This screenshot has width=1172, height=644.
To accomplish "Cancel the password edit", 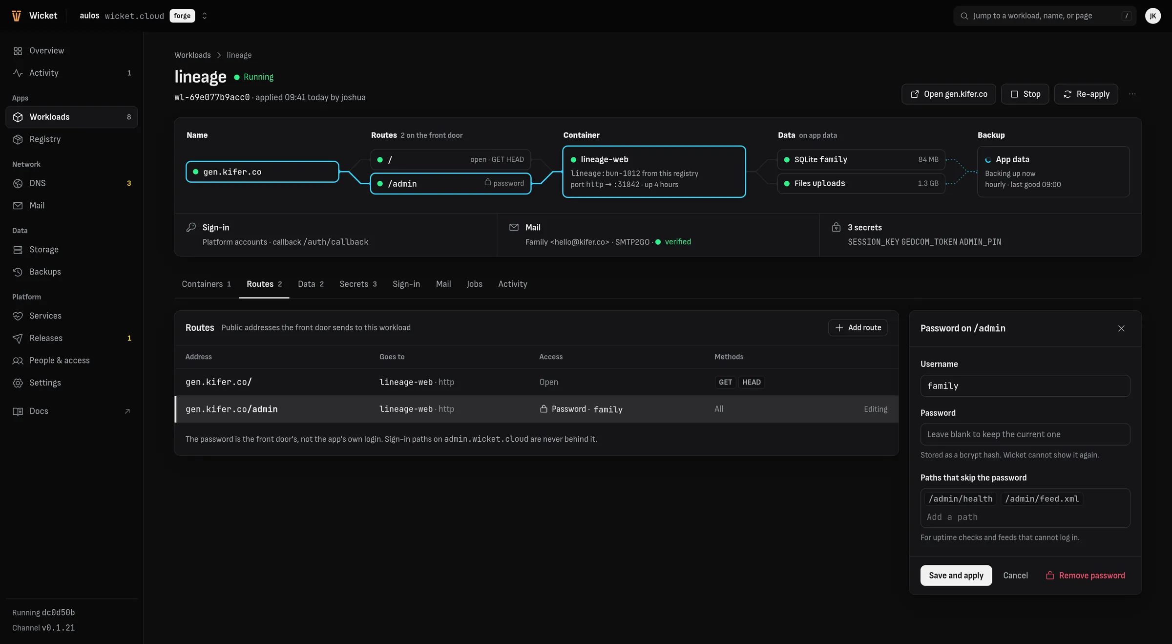I will pos(1015,576).
